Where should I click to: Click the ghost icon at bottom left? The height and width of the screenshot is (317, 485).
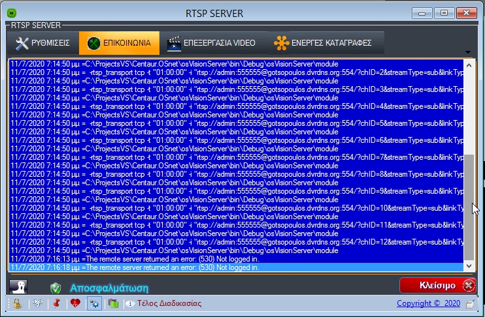tap(18, 287)
